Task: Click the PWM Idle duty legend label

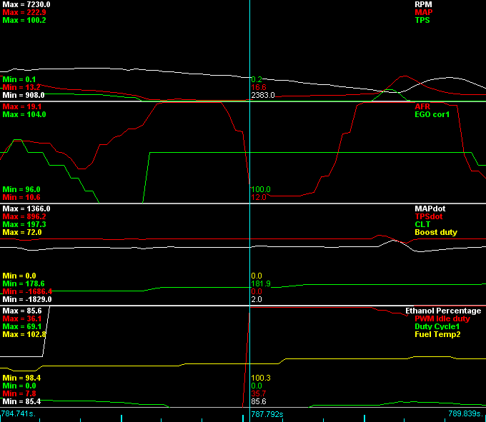Action: (x=442, y=318)
